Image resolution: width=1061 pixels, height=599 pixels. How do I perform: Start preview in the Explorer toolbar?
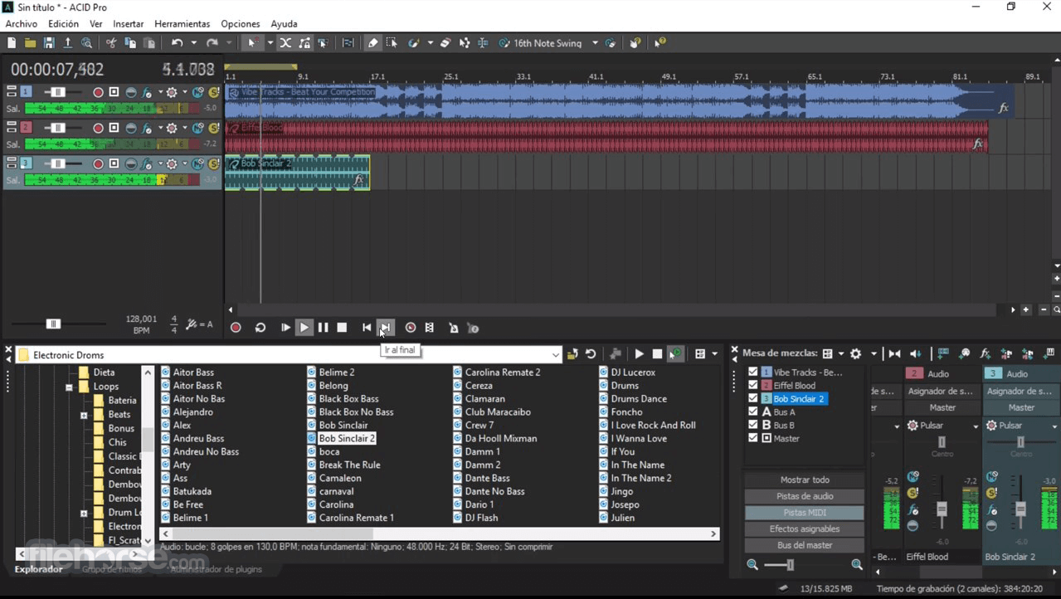coord(639,354)
